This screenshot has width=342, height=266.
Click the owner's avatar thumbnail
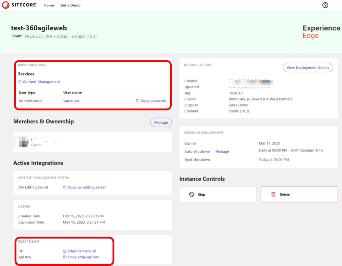(x=23, y=141)
